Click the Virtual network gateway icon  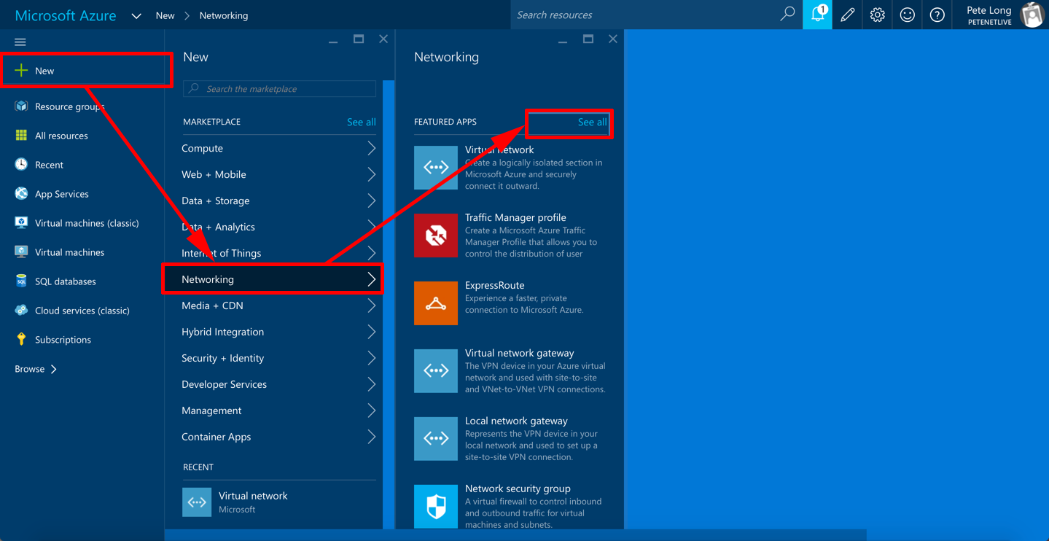436,371
